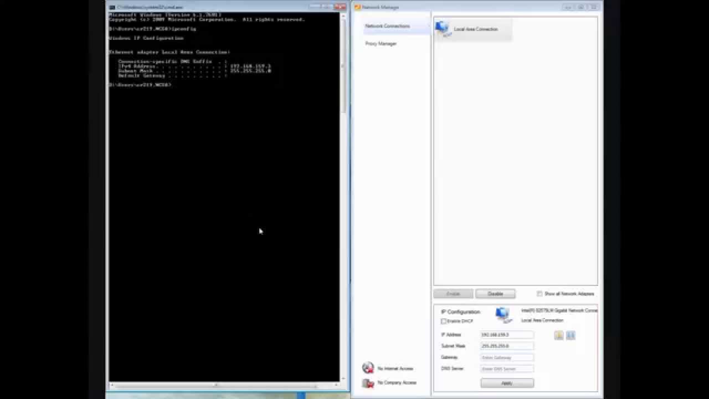Click the greyed Enable button
The width and height of the screenshot is (709, 399).
pyautogui.click(x=453, y=294)
